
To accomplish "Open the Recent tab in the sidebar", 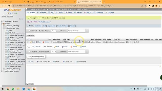I will [4, 16].
